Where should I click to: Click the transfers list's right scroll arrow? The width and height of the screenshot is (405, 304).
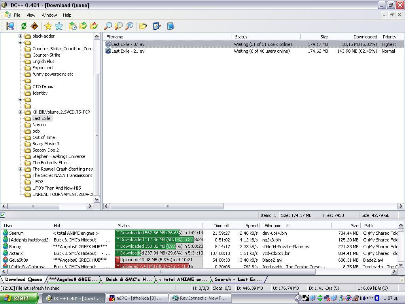(394, 271)
